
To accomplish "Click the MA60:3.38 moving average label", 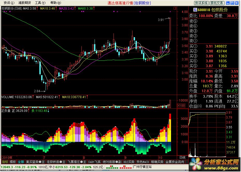I will (x=86, y=9).
